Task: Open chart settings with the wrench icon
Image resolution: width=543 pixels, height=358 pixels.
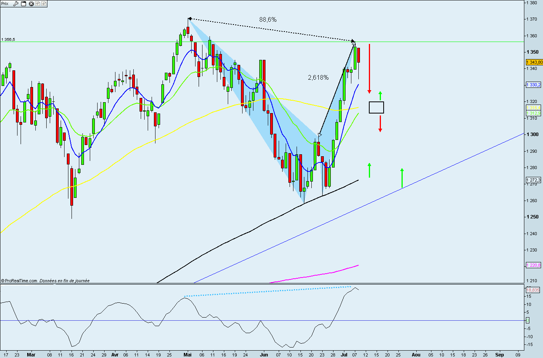Action: click(x=16, y=3)
